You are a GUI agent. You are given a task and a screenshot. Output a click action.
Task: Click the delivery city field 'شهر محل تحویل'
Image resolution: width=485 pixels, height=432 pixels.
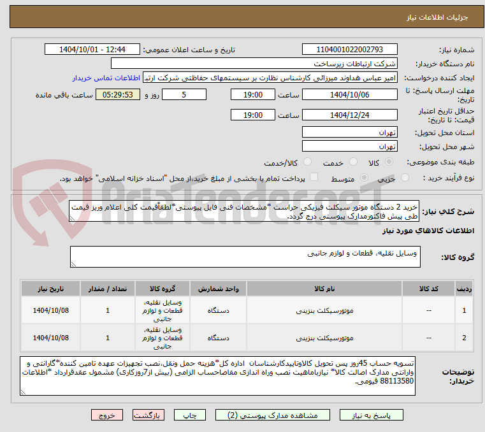(349, 147)
